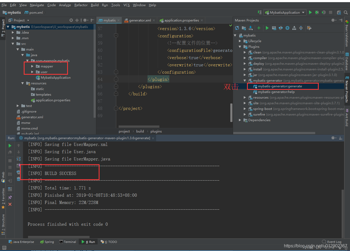Image resolution: width=350 pixels, height=251 pixels.
Task: Start debugging with the bug icon
Action: coord(317,12)
